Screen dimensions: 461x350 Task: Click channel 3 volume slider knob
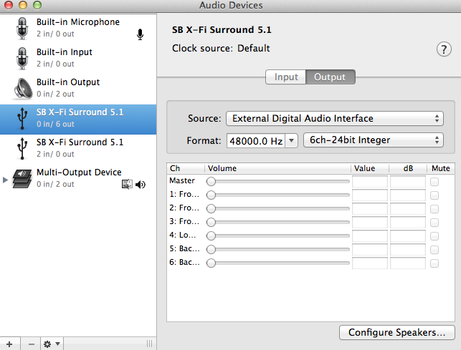click(211, 222)
